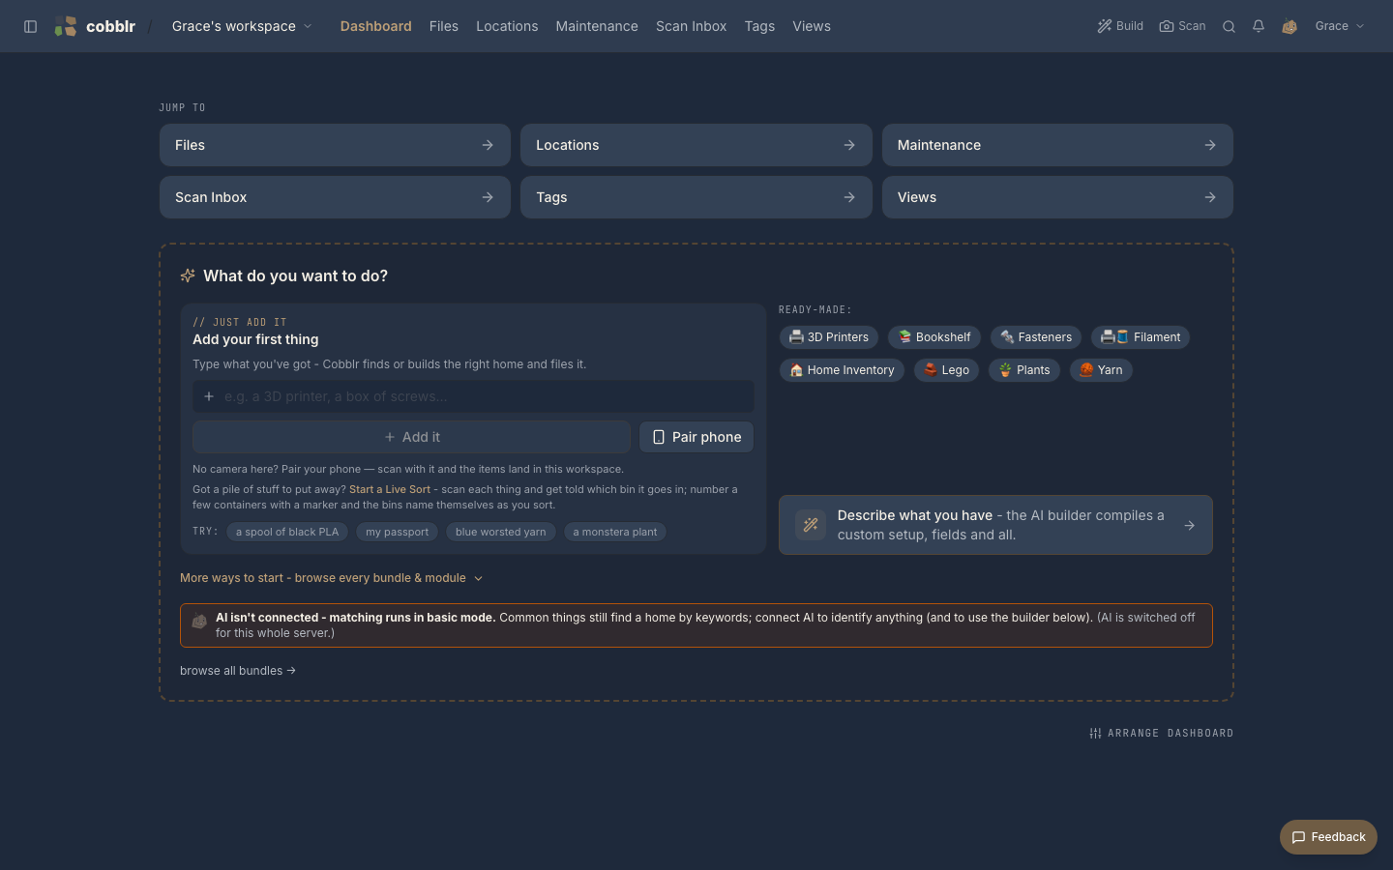
Task: Select the Home Inventory bundle
Action: 842,370
